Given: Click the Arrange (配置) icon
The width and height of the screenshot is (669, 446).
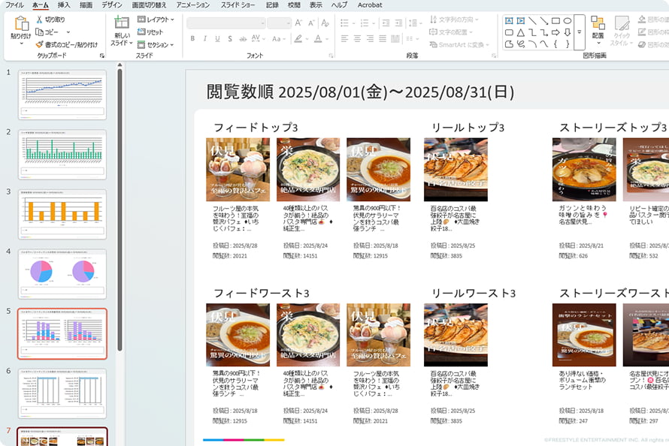Looking at the screenshot, I should pyautogui.click(x=598, y=24).
